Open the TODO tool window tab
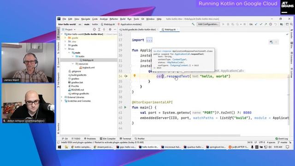This screenshot has width=295, height=166. pyautogui.click(x=76, y=138)
